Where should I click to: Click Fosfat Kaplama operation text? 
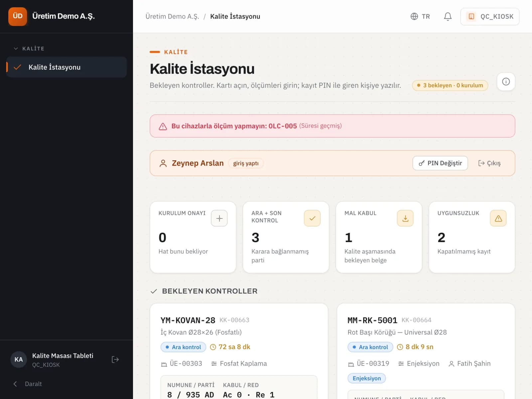[x=243, y=364]
